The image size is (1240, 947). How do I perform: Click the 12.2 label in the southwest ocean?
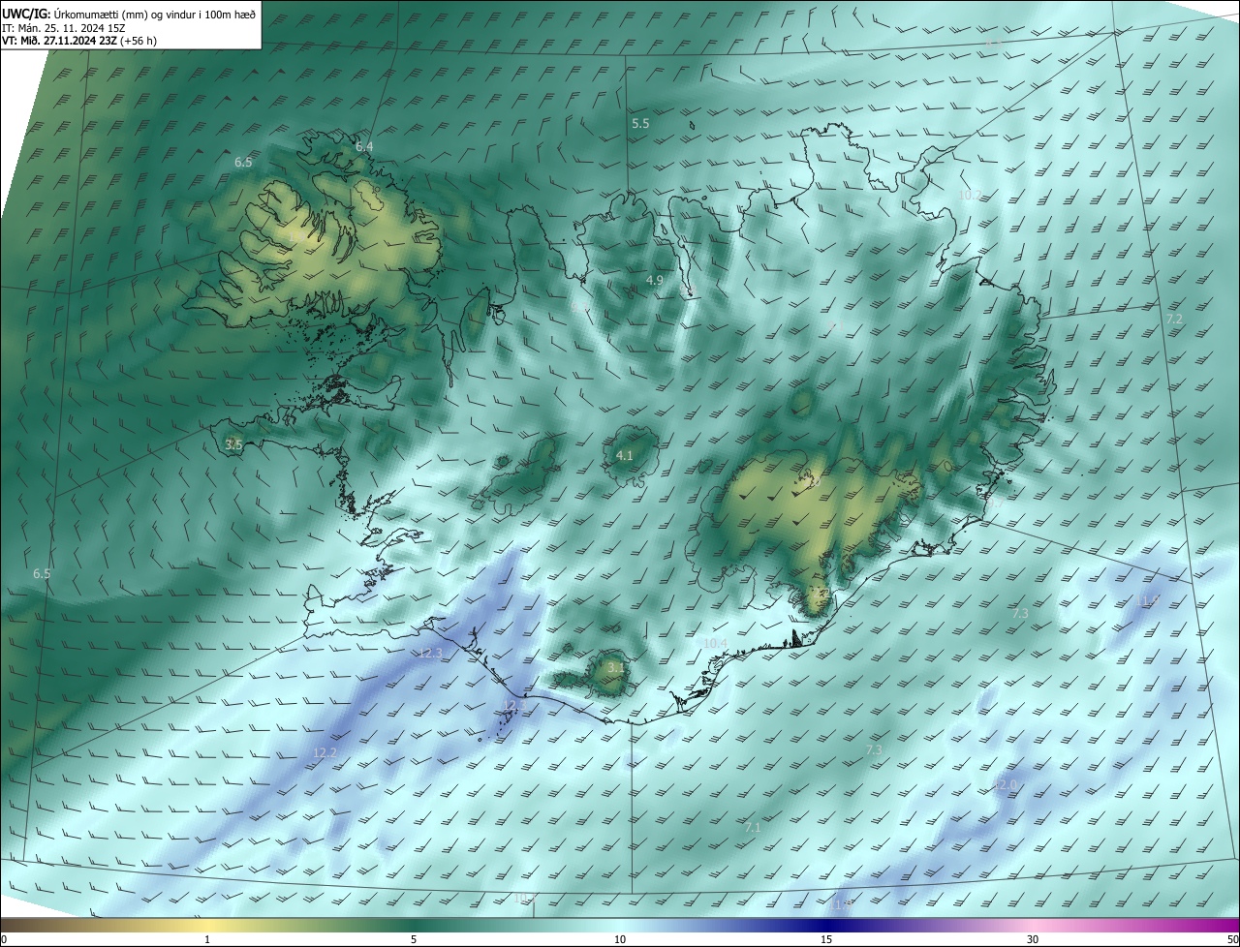coord(325,753)
